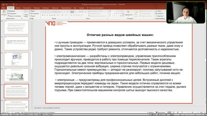Click the slide title 'Отличие разных видов швейных машин'
The image size is (207, 116).
tap(120, 35)
